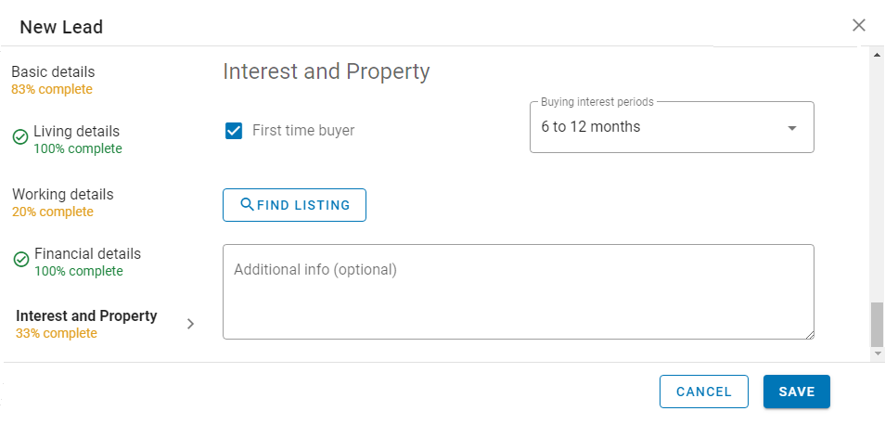Click the scrollbar down arrow
The image size is (885, 424).
pos(877,353)
